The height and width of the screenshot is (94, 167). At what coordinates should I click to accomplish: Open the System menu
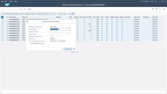[11, 1]
